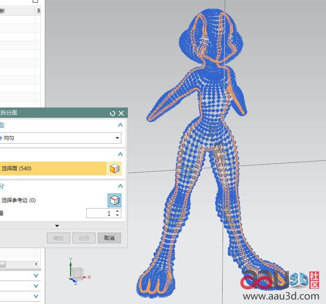326x304 pixels.
Task: Collapse the split section containing 选择参考边
Action: [x=120, y=186]
